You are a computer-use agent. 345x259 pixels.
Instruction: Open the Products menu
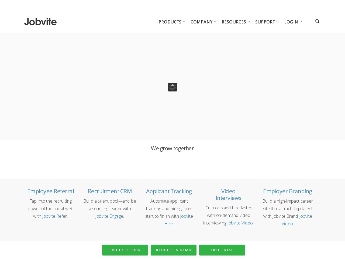[170, 22]
